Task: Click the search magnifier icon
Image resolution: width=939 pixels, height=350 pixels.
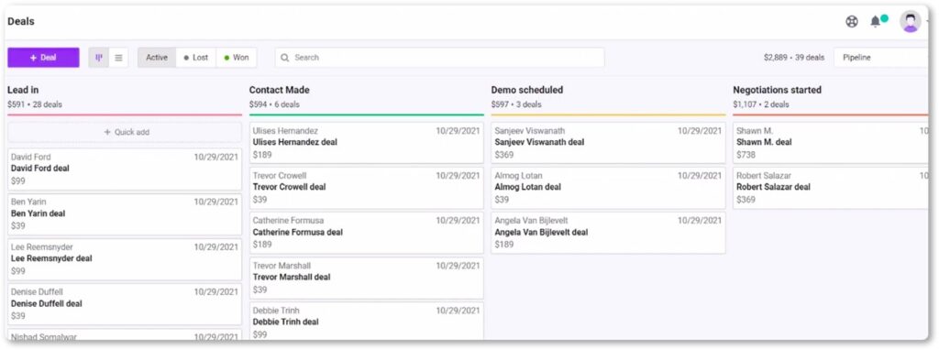Action: (x=286, y=58)
